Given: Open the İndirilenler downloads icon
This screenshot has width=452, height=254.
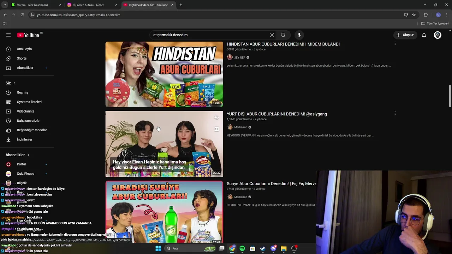Looking at the screenshot, I should coord(8,139).
